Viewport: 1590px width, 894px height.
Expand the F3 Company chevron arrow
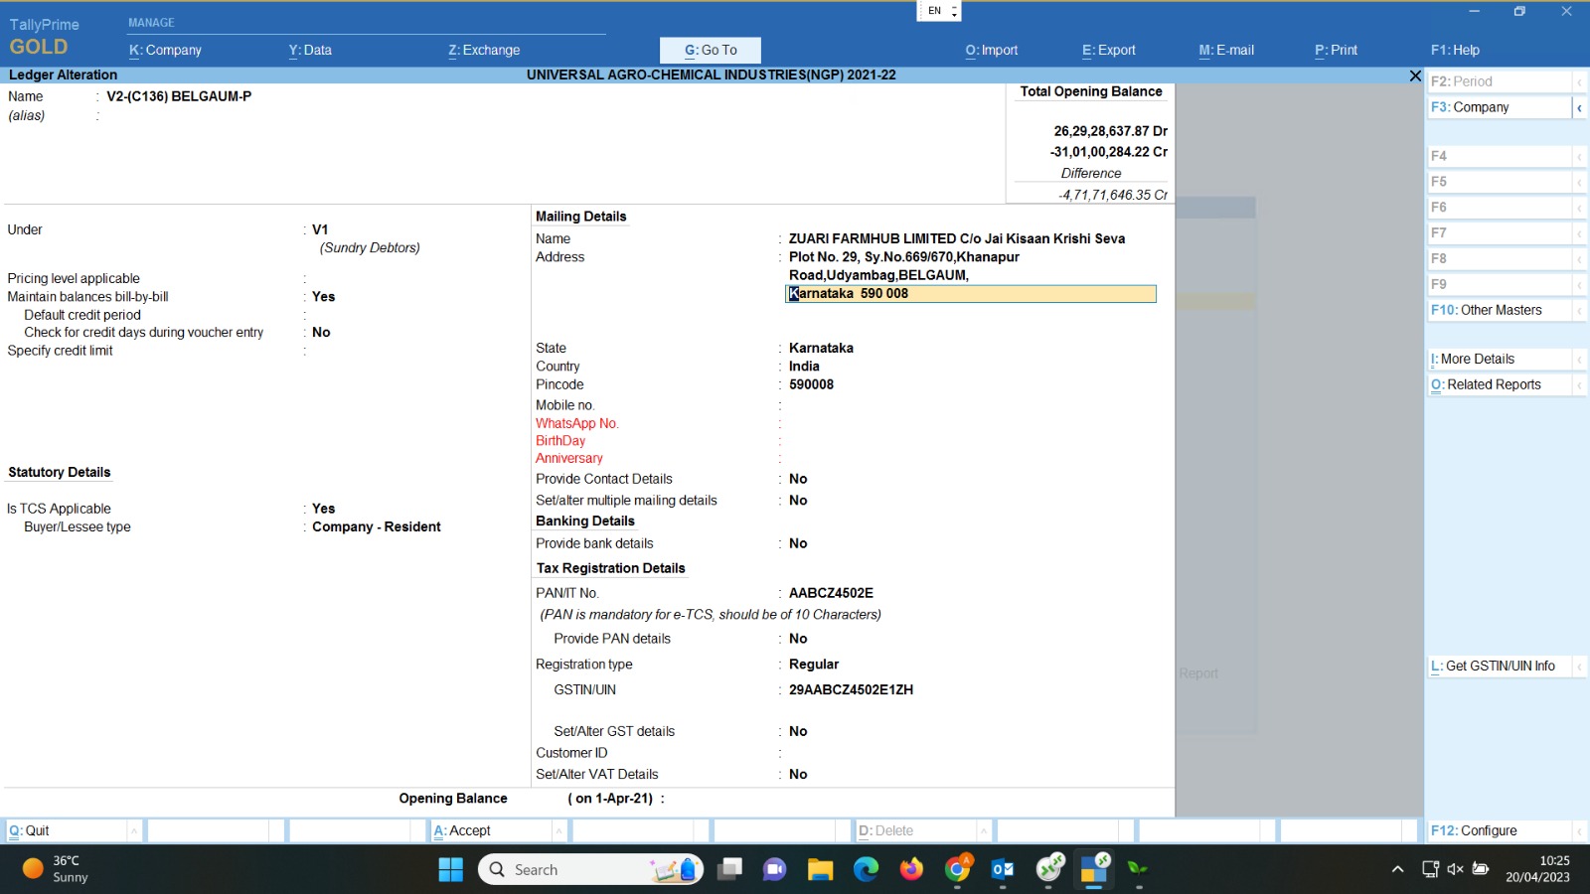[1579, 107]
